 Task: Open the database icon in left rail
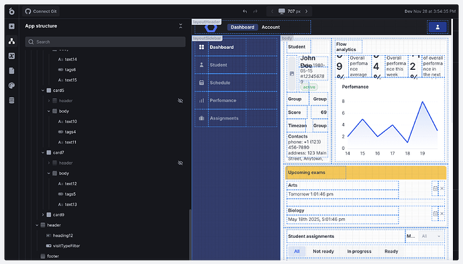pyautogui.click(x=11, y=101)
